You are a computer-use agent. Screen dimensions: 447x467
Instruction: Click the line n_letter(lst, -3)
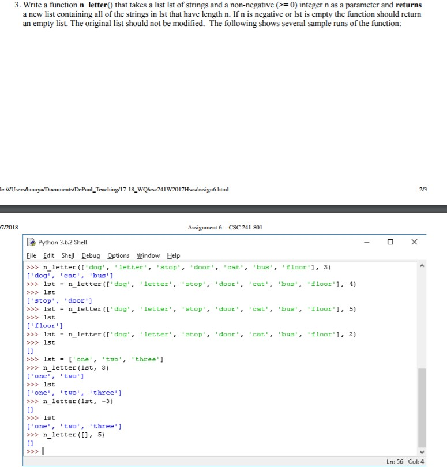point(70,401)
